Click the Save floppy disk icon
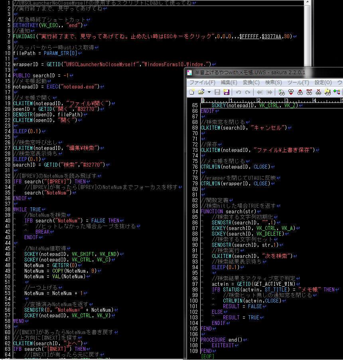Screen dimensions: 343x360 pos(217,92)
